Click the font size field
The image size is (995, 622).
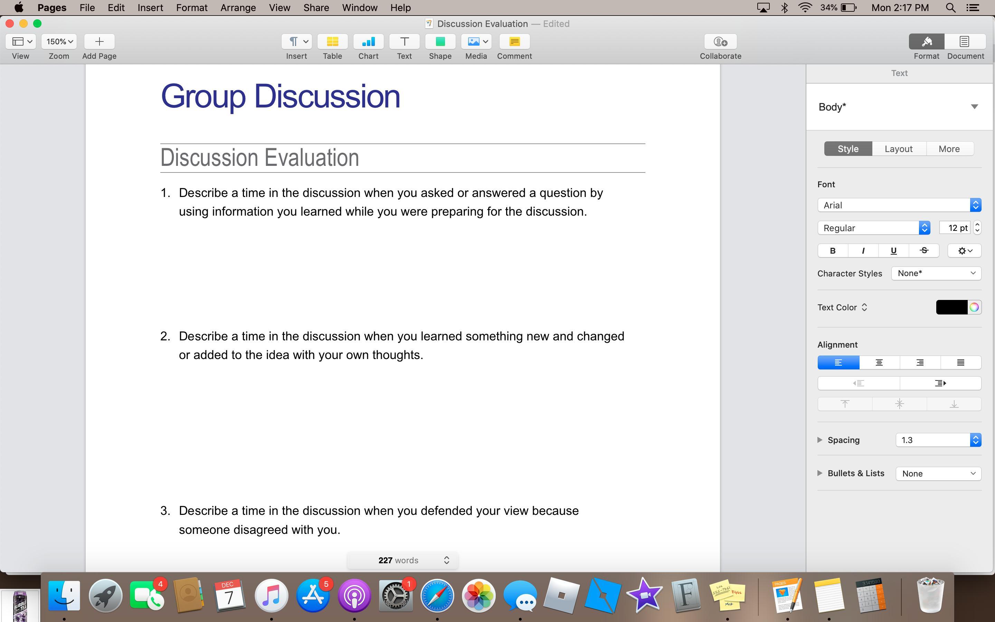(x=954, y=228)
